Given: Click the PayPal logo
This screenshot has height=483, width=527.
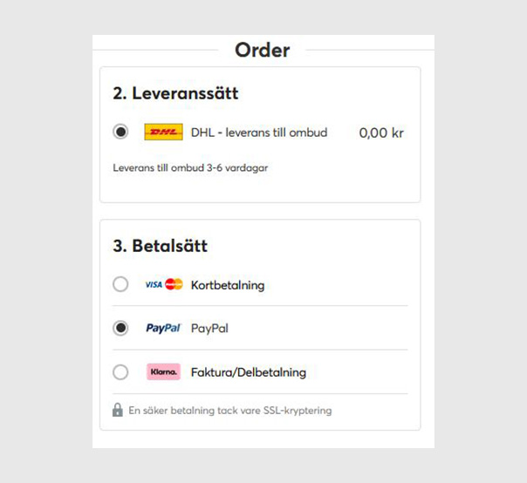Looking at the screenshot, I should 163,328.
